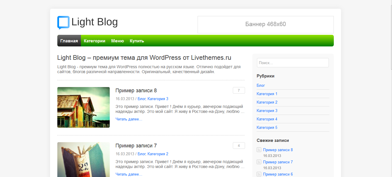Click the Свежие записи sidebar heading
Screen dimensions: 392x177
pyautogui.click(x=273, y=140)
